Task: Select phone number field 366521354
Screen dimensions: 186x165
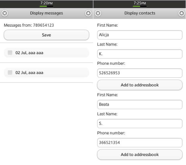Action: coord(139,143)
